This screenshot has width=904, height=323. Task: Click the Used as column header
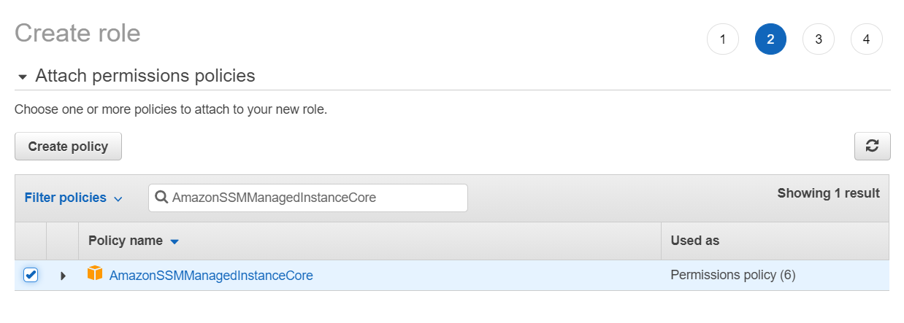tap(694, 241)
